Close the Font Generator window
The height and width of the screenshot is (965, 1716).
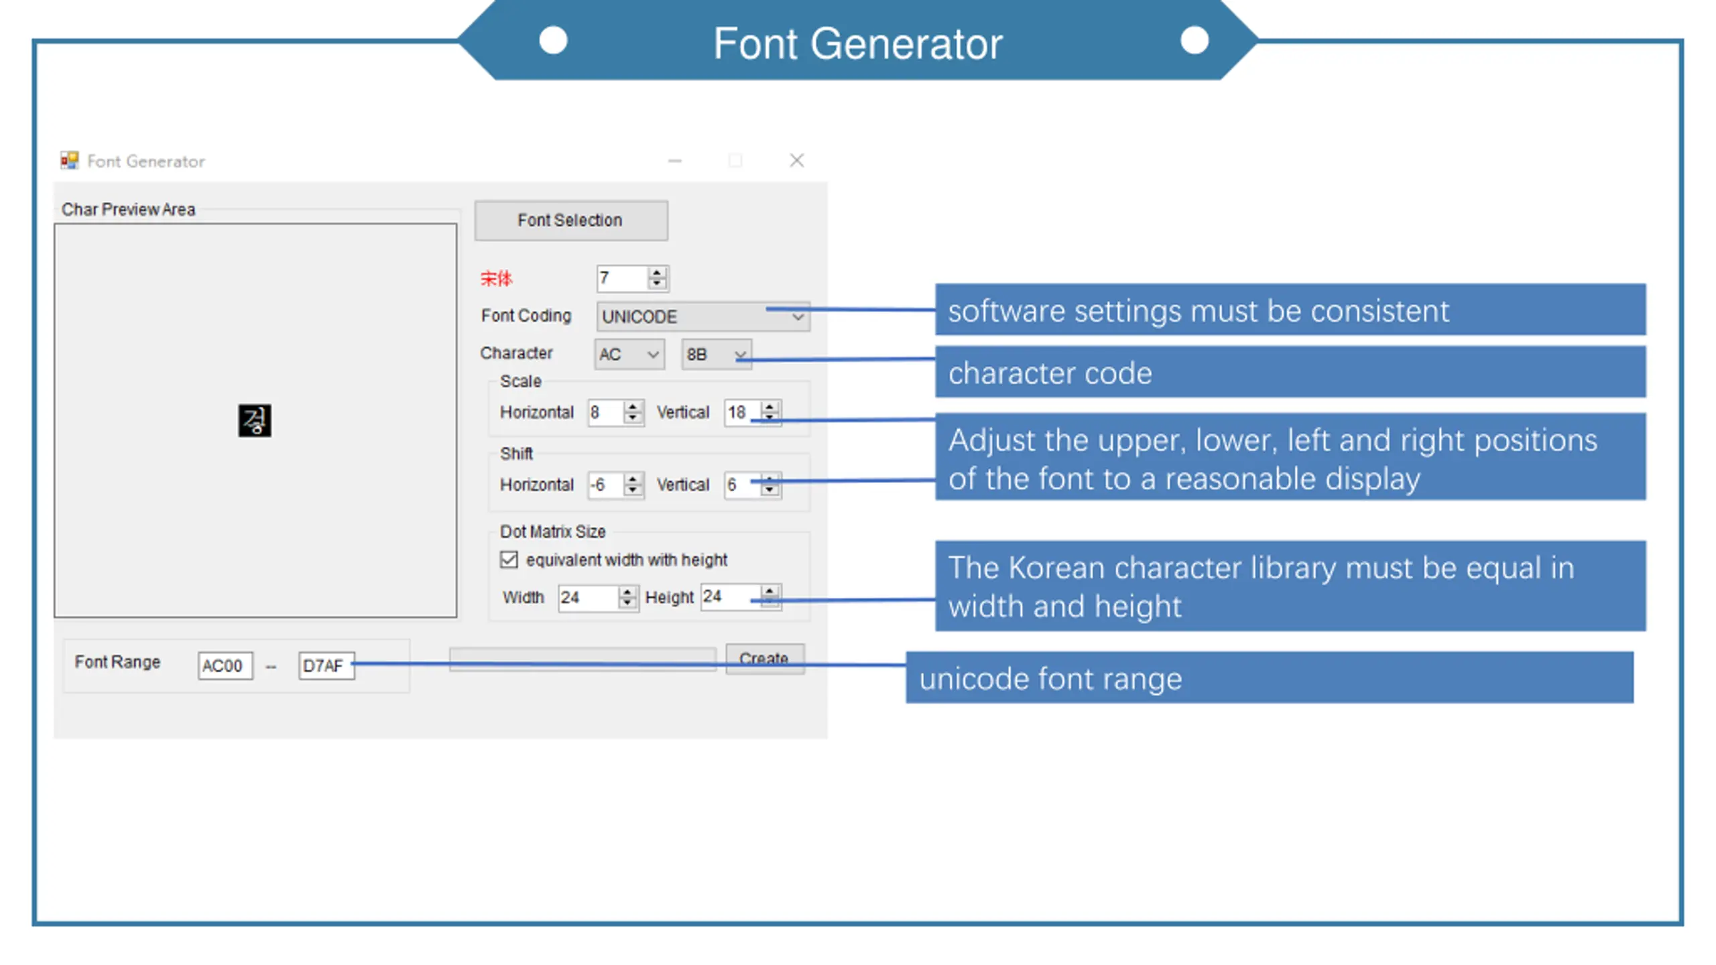(796, 161)
